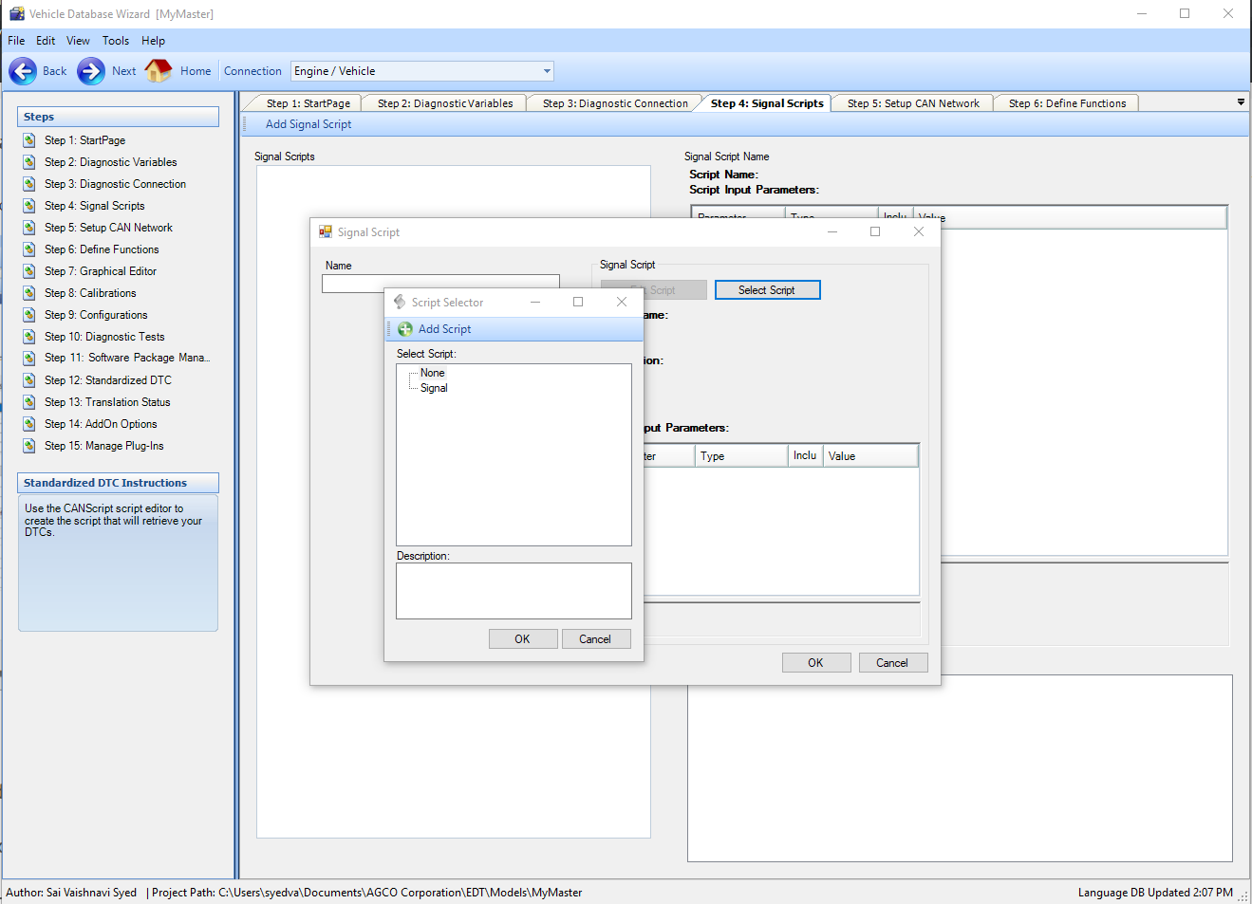Image resolution: width=1252 pixels, height=904 pixels.
Task: Click Cancel in Script Selector dialog
Action: tap(596, 639)
